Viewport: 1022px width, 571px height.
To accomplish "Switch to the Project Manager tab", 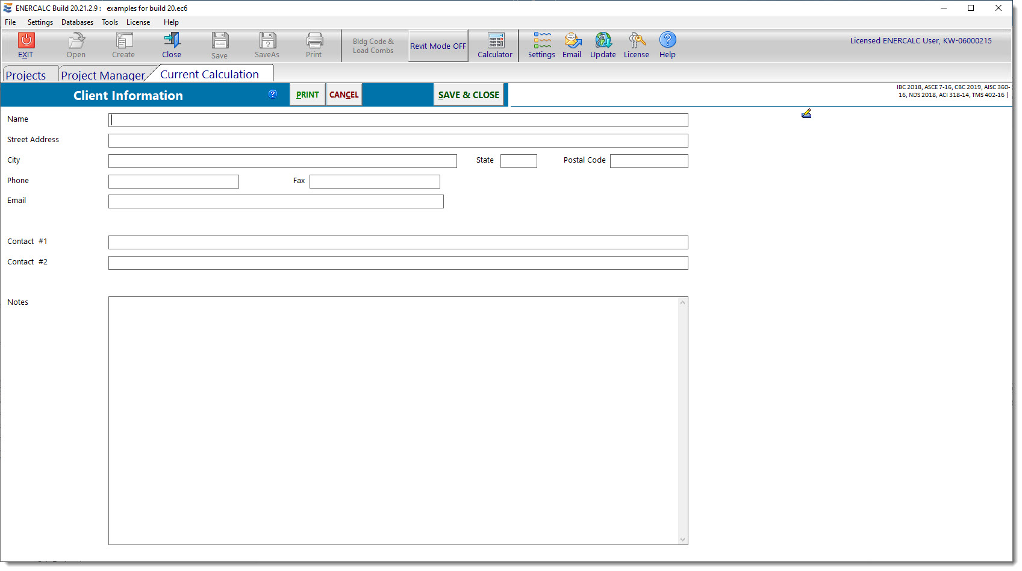I will tap(102, 75).
